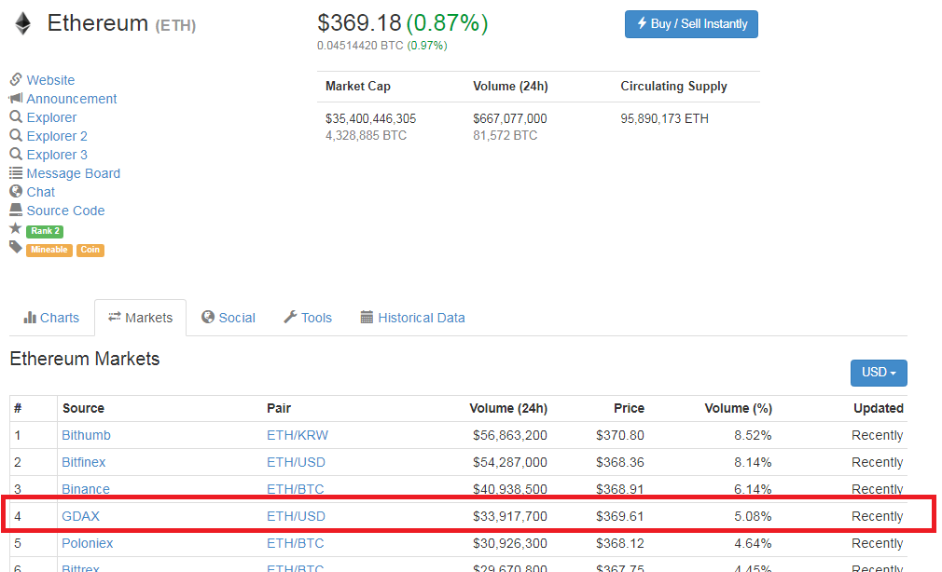Open Poloniex's ETH/BTC pair link

click(295, 543)
